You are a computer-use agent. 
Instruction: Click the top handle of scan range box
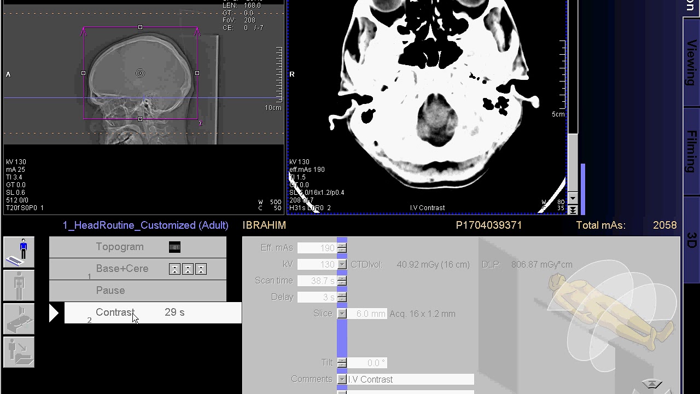(141, 27)
